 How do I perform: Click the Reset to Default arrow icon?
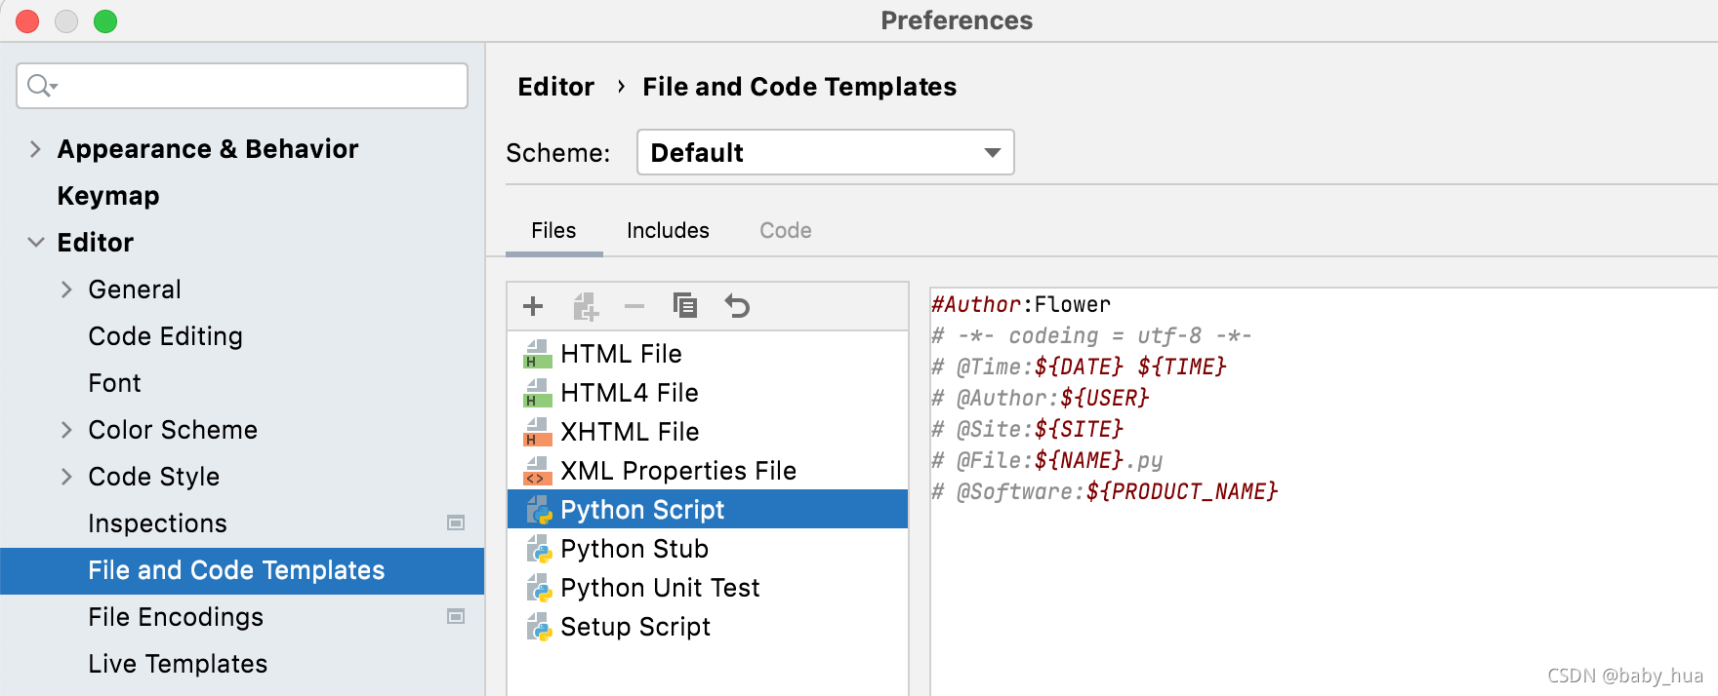(x=737, y=306)
